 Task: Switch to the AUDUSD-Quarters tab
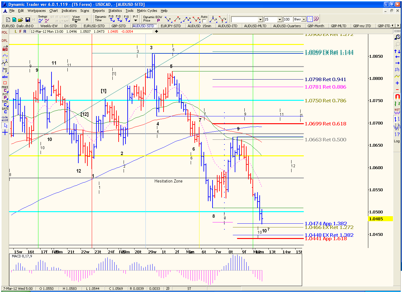click(287, 26)
